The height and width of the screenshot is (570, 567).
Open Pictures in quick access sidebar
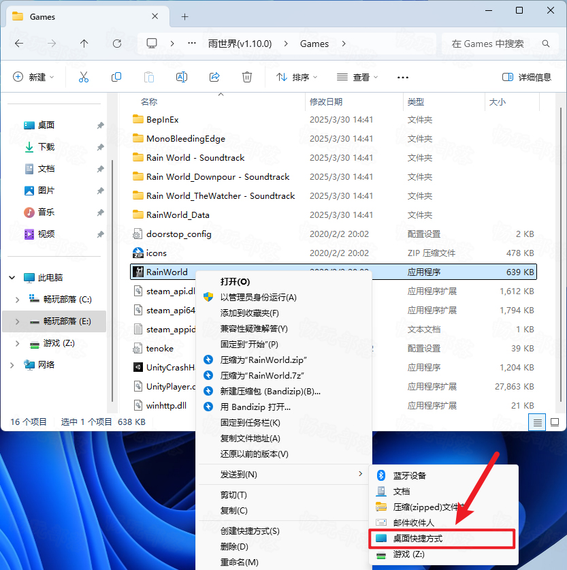[46, 191]
